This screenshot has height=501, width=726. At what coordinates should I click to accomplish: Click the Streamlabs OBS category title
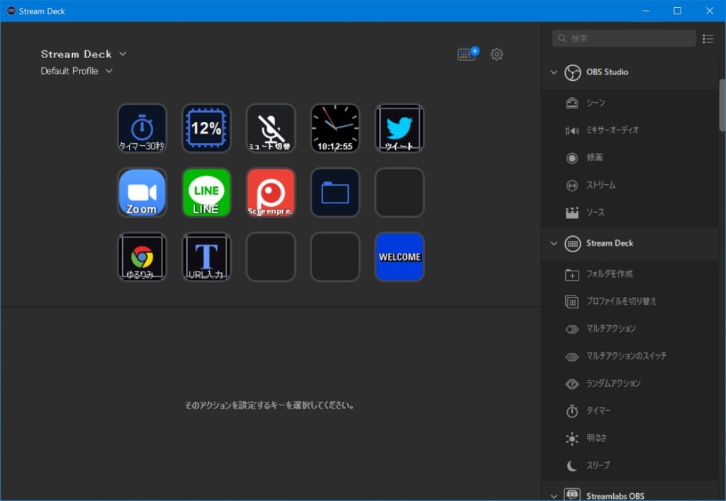pos(615,496)
